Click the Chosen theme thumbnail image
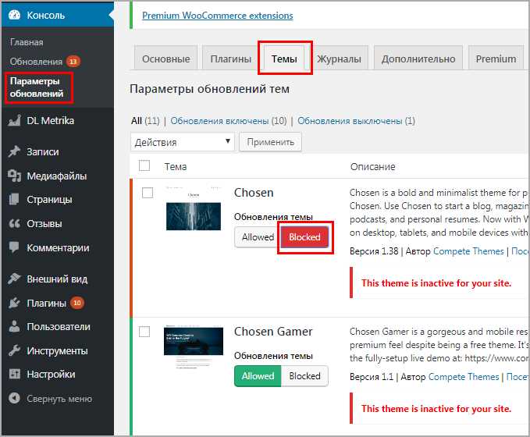This screenshot has height=437, width=530. 194,208
